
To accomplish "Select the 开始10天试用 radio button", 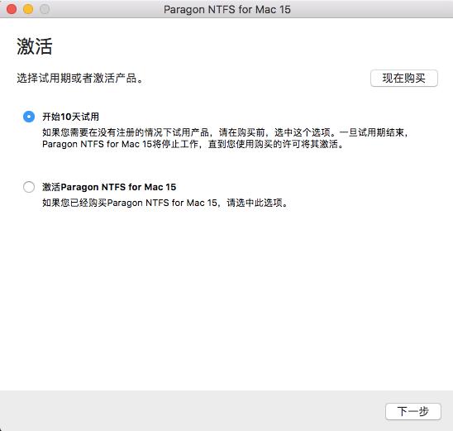I will click(x=29, y=117).
